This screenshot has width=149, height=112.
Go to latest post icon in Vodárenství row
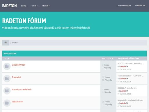coord(127,103)
